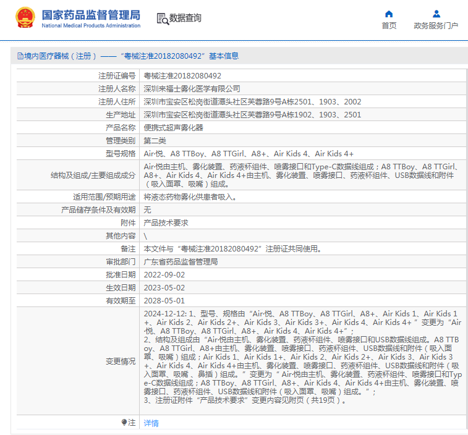Click the 生效日期 label
468x435 pixels.
(121, 287)
